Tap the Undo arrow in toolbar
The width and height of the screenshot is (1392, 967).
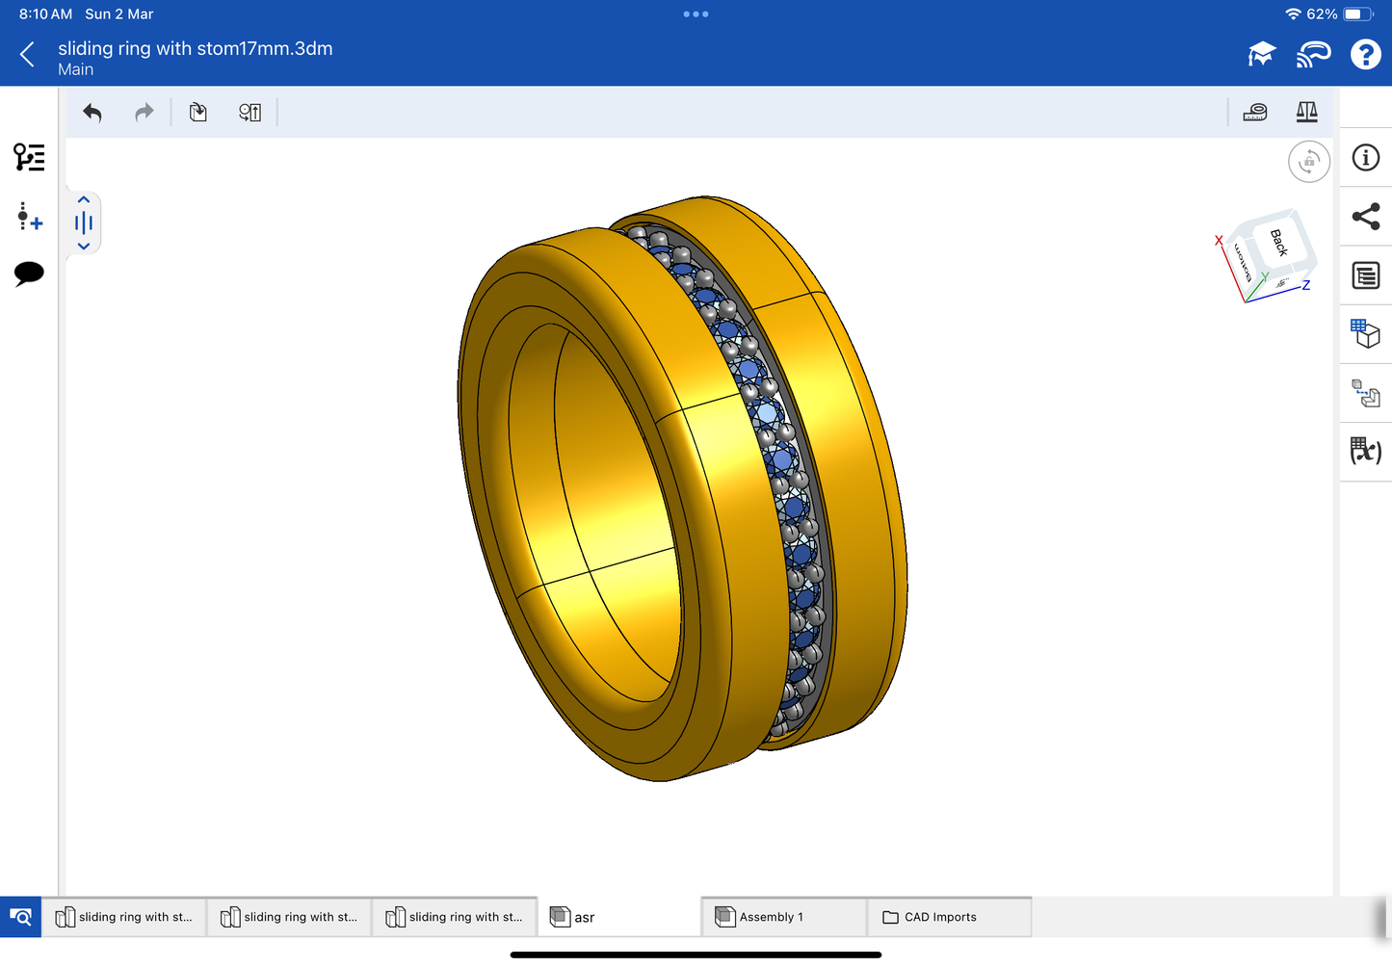pos(92,113)
